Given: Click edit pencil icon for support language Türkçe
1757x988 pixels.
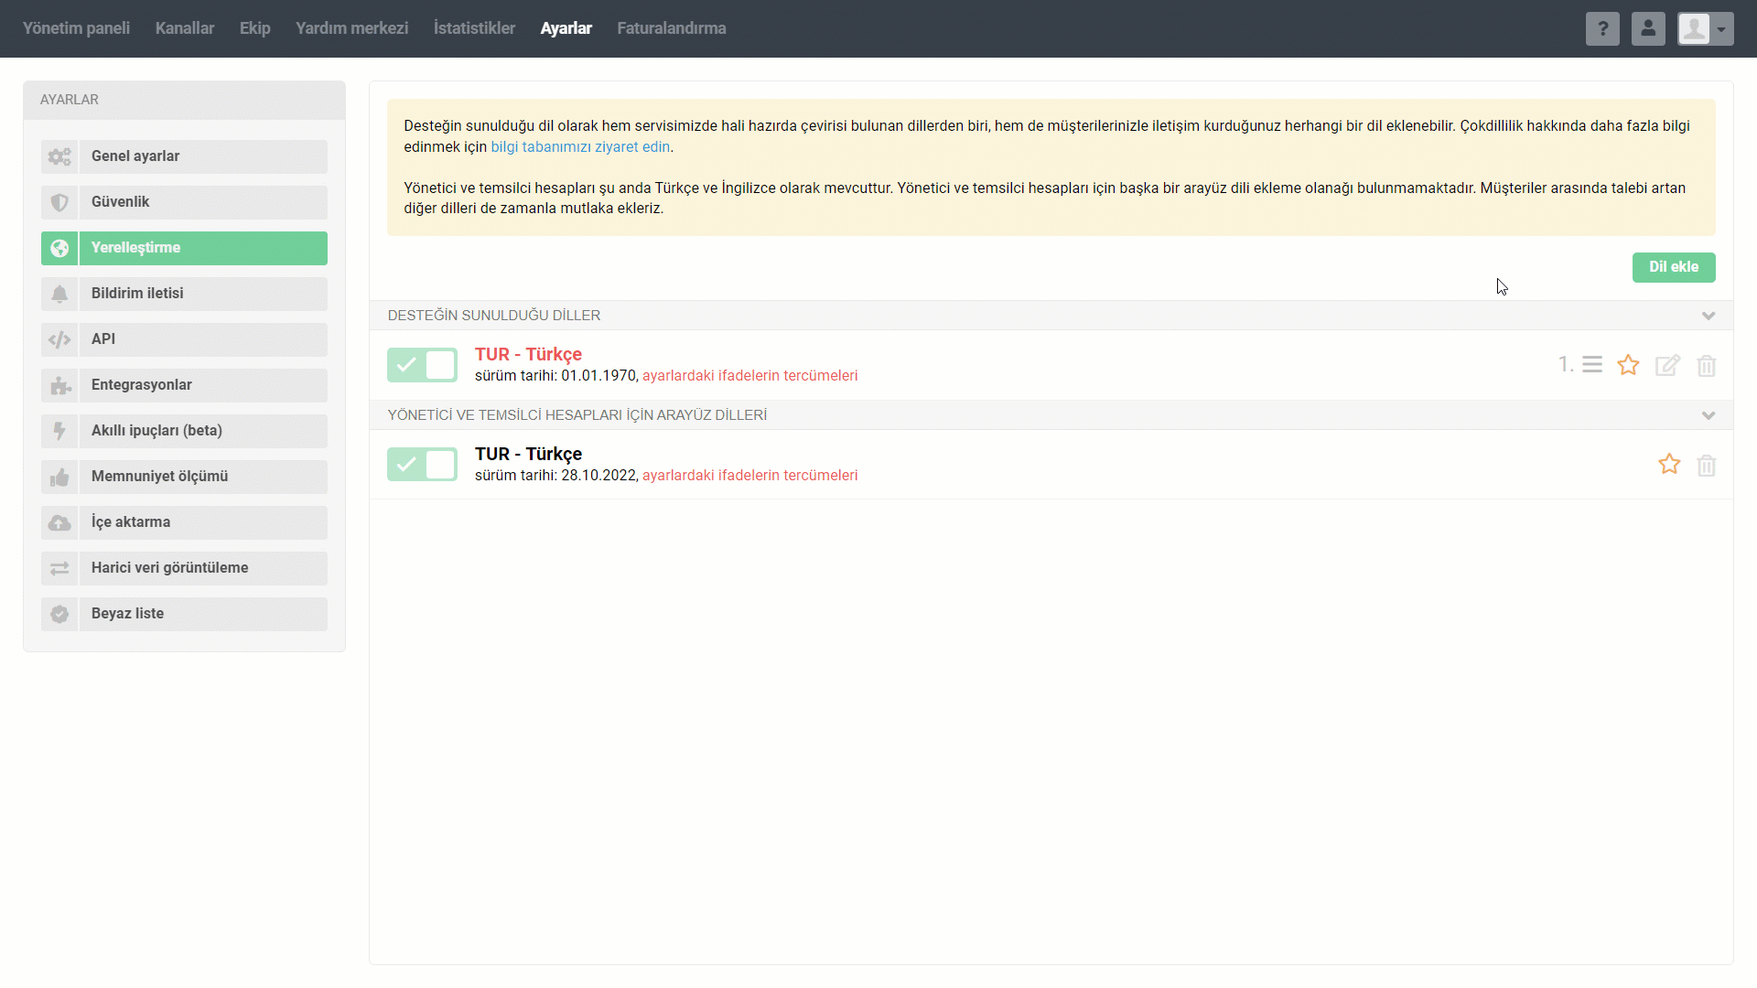Looking at the screenshot, I should click(x=1667, y=365).
